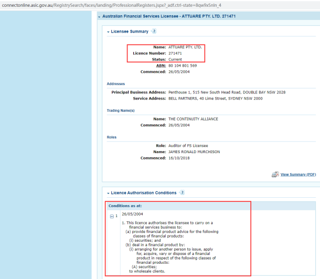320x279 pixels.
Task: Click the Addresses section heading
Action: [x=116, y=84]
